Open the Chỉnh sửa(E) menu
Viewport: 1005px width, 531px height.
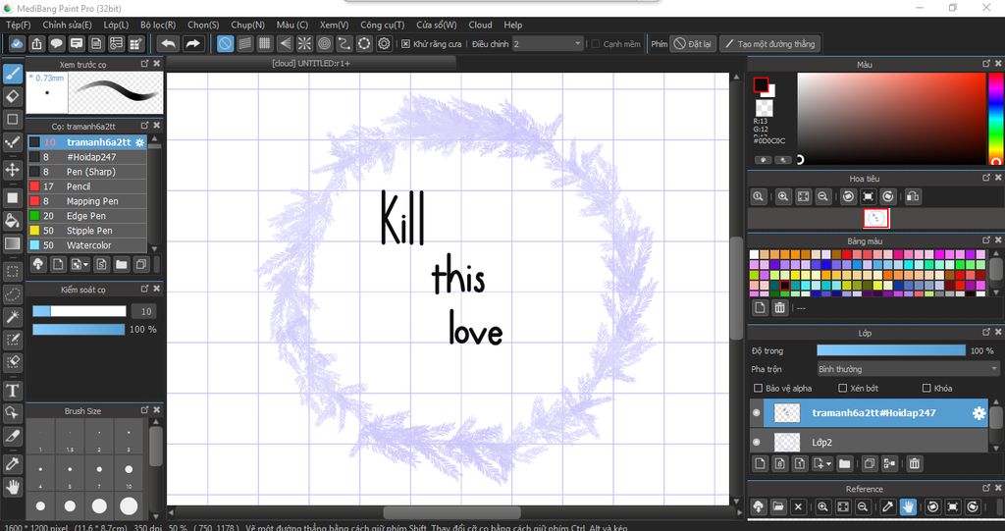pyautogui.click(x=67, y=25)
